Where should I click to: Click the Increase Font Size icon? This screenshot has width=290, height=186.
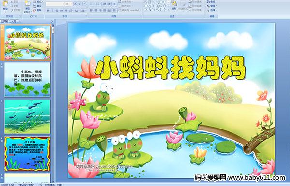click(x=76, y=4)
